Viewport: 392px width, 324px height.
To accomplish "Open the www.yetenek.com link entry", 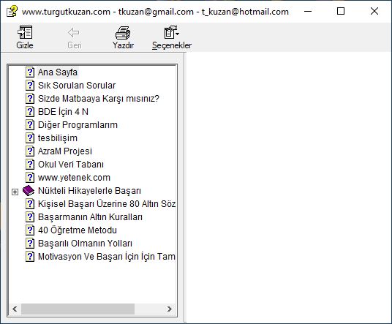I will [x=74, y=178].
